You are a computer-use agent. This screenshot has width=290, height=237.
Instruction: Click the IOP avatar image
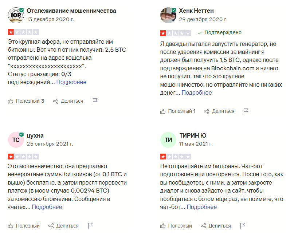[x=16, y=15]
